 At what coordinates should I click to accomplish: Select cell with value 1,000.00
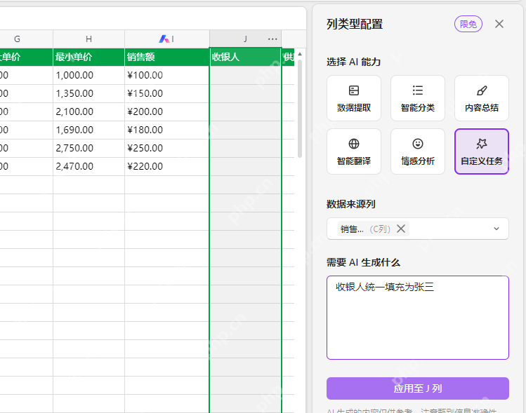pyautogui.click(x=88, y=75)
